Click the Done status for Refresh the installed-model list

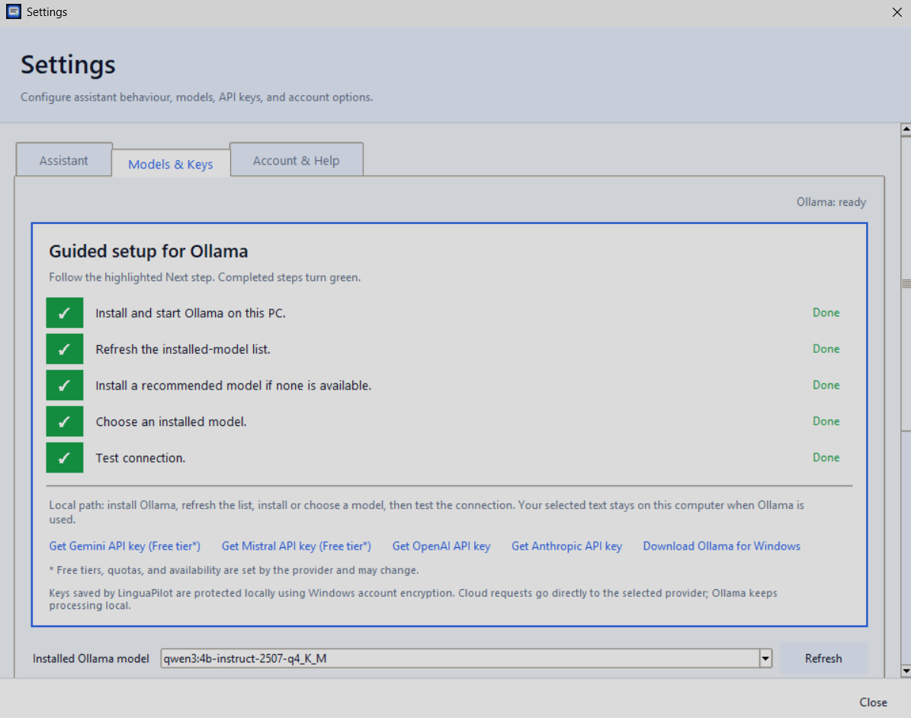[x=826, y=348]
